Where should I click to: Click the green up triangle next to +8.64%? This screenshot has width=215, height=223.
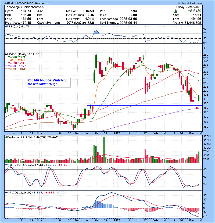point(176,11)
